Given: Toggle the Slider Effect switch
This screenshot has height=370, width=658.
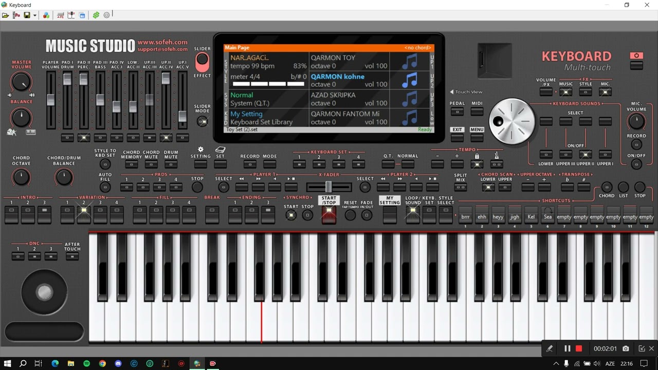Looking at the screenshot, I should [203, 62].
